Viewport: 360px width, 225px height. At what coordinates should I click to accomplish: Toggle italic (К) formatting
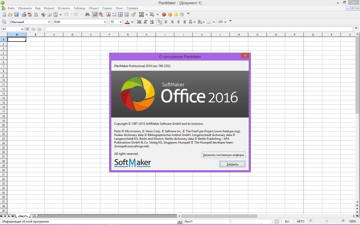(145, 22)
